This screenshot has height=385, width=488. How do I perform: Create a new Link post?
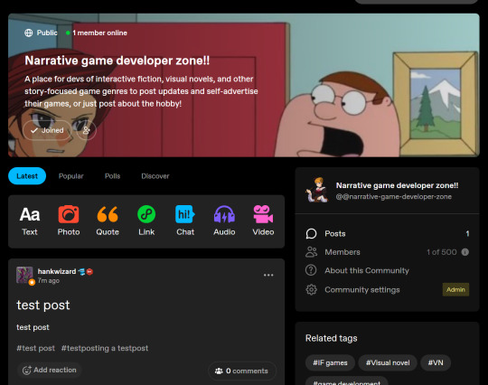click(x=146, y=221)
